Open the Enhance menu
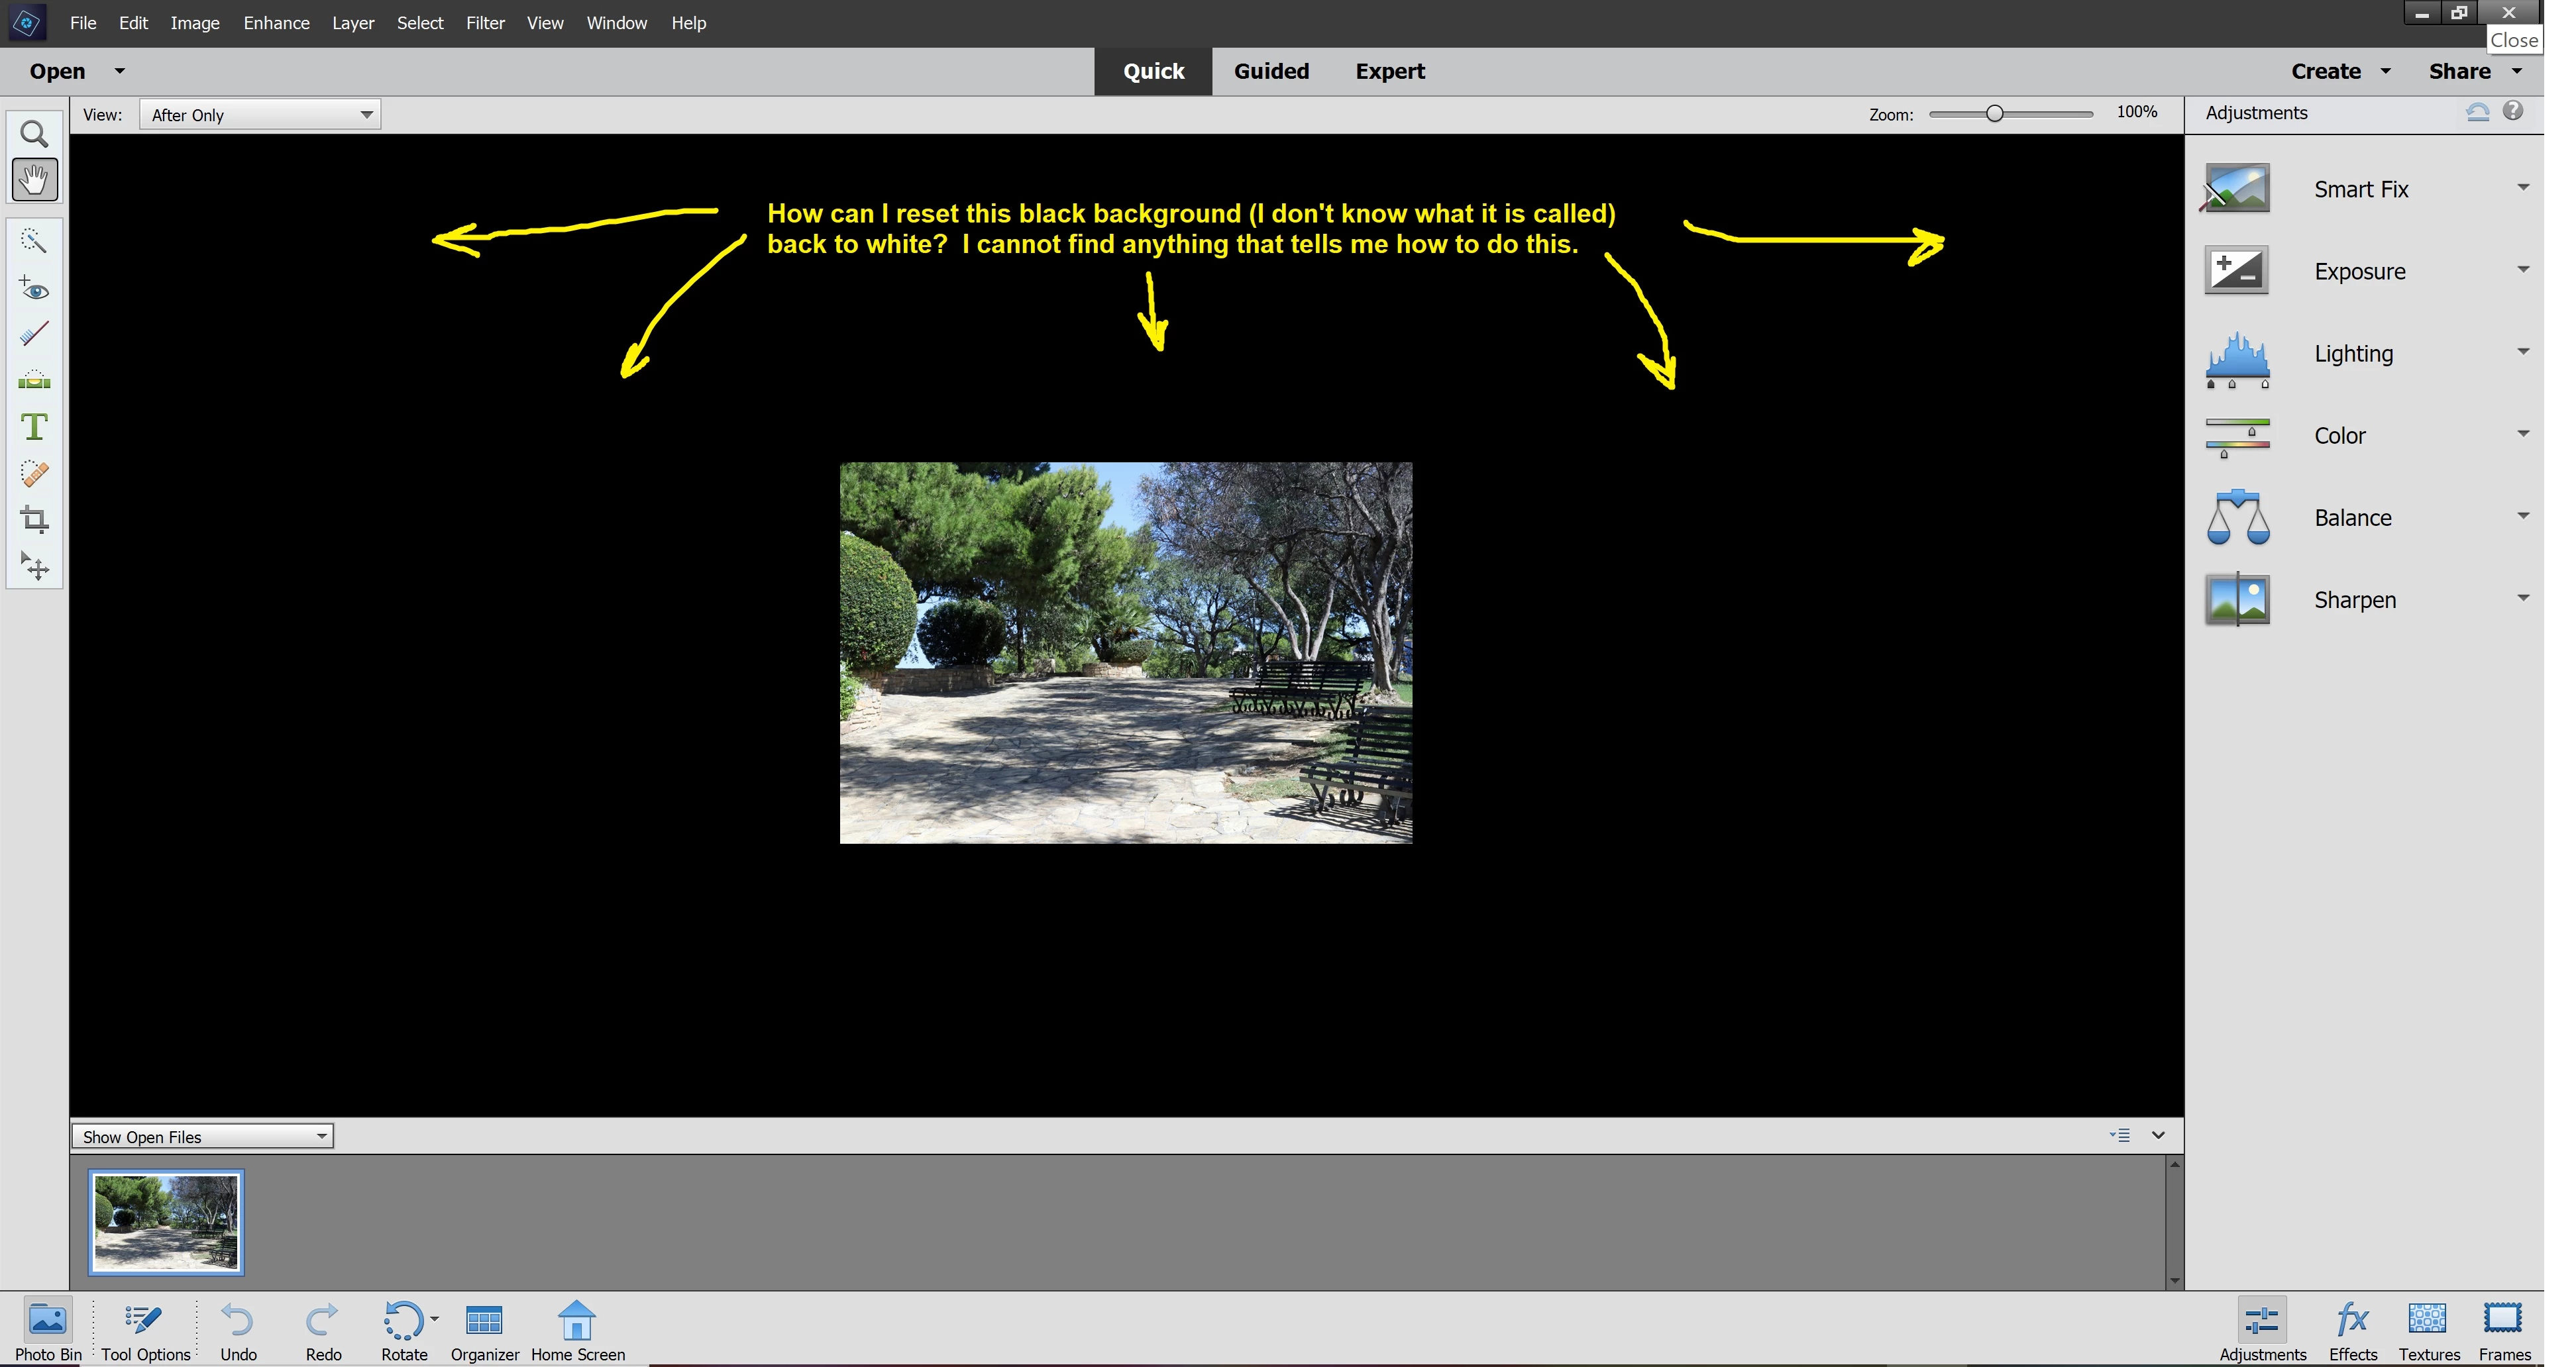2576x1367 pixels. pyautogui.click(x=276, y=23)
